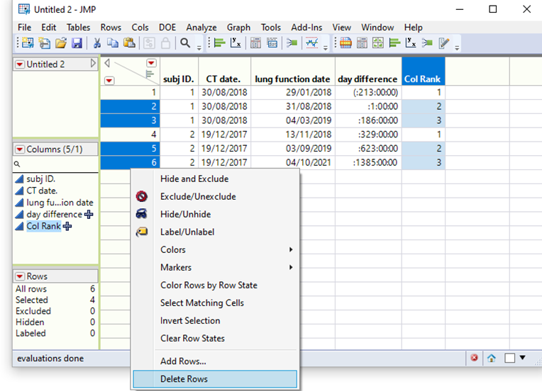
Task: Open the DOE menu
Action: [x=167, y=27]
